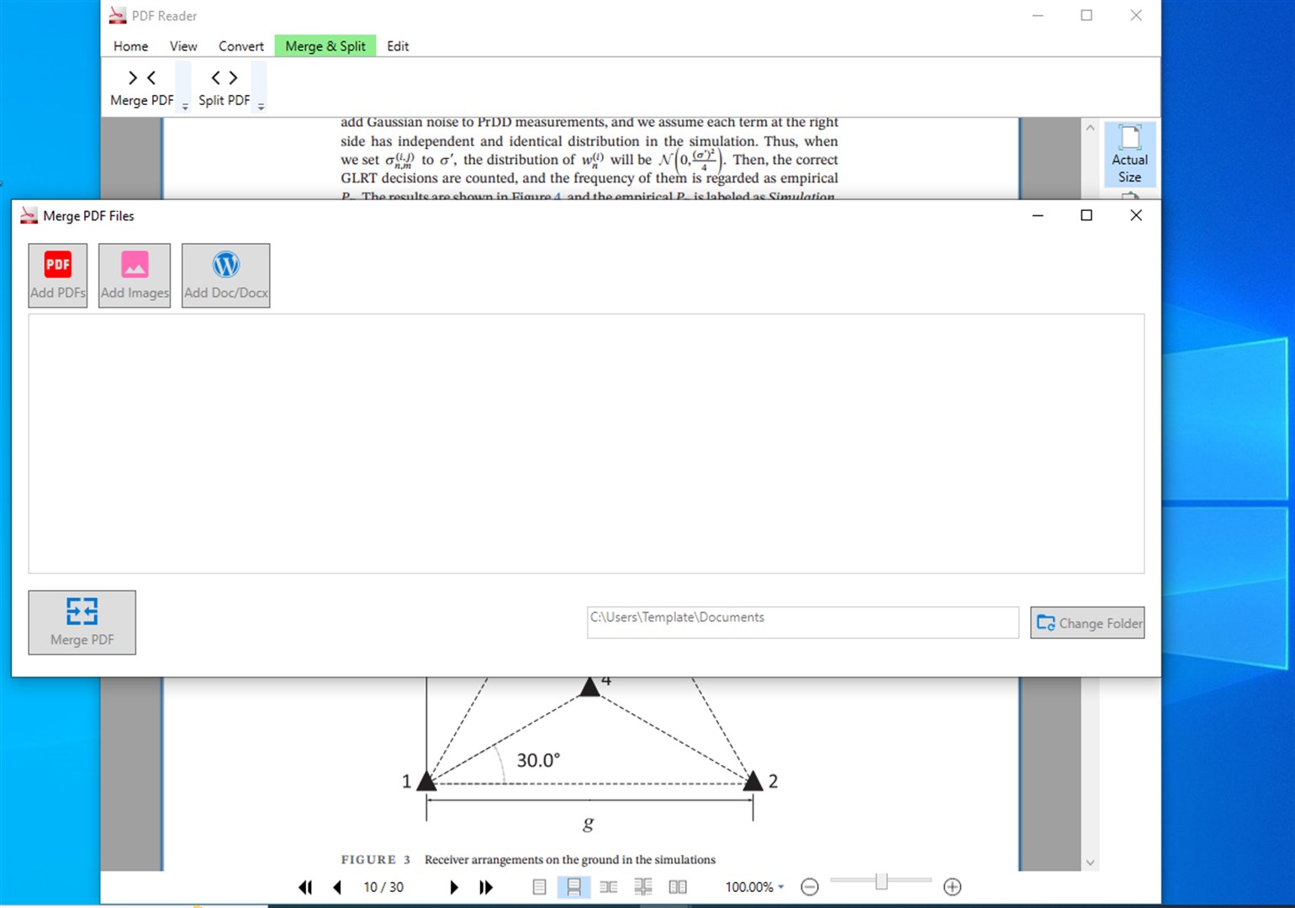Open zoom percentage dropdown
This screenshot has height=908, width=1295.
point(780,887)
